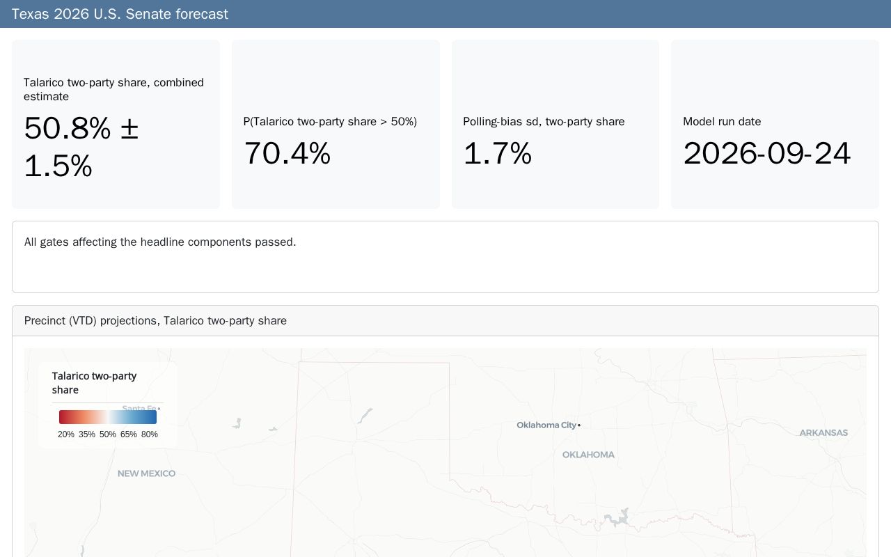Click the 2026-09-24 run date value
The width and height of the screenshot is (891, 557).
point(766,153)
